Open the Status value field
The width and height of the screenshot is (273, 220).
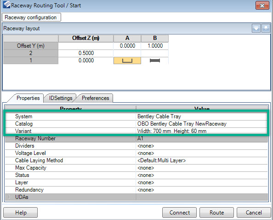201,175
